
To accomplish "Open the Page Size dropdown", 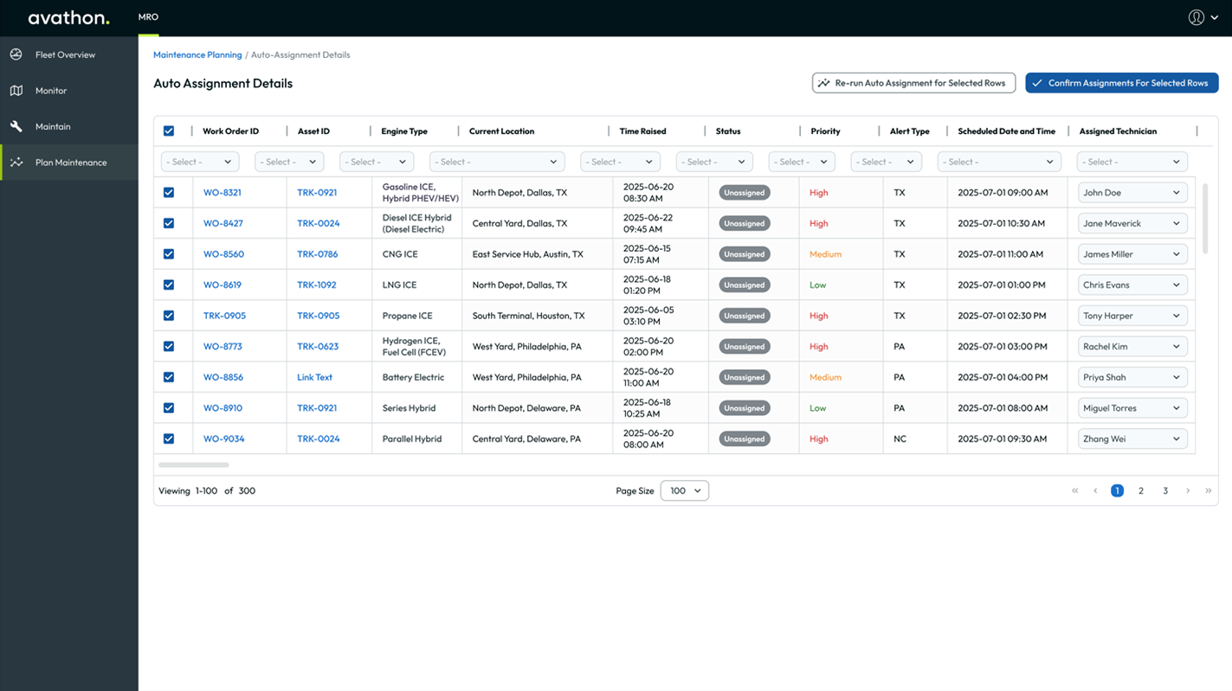I will 684,491.
